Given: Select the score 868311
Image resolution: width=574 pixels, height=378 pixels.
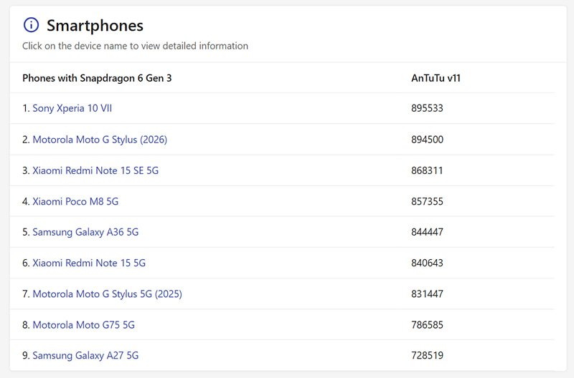Looking at the screenshot, I should tap(427, 170).
